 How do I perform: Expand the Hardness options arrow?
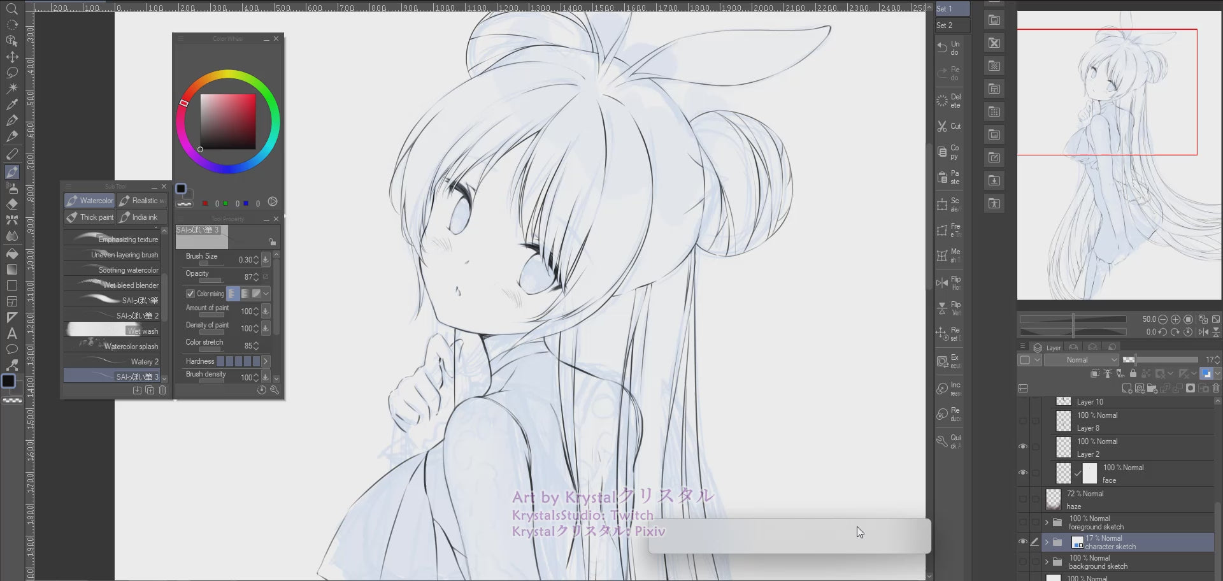266,361
